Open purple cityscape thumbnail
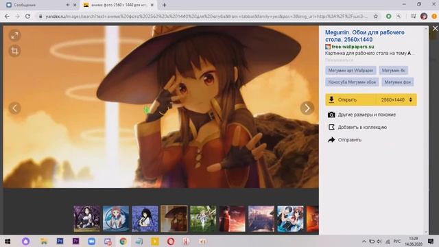 point(261,219)
